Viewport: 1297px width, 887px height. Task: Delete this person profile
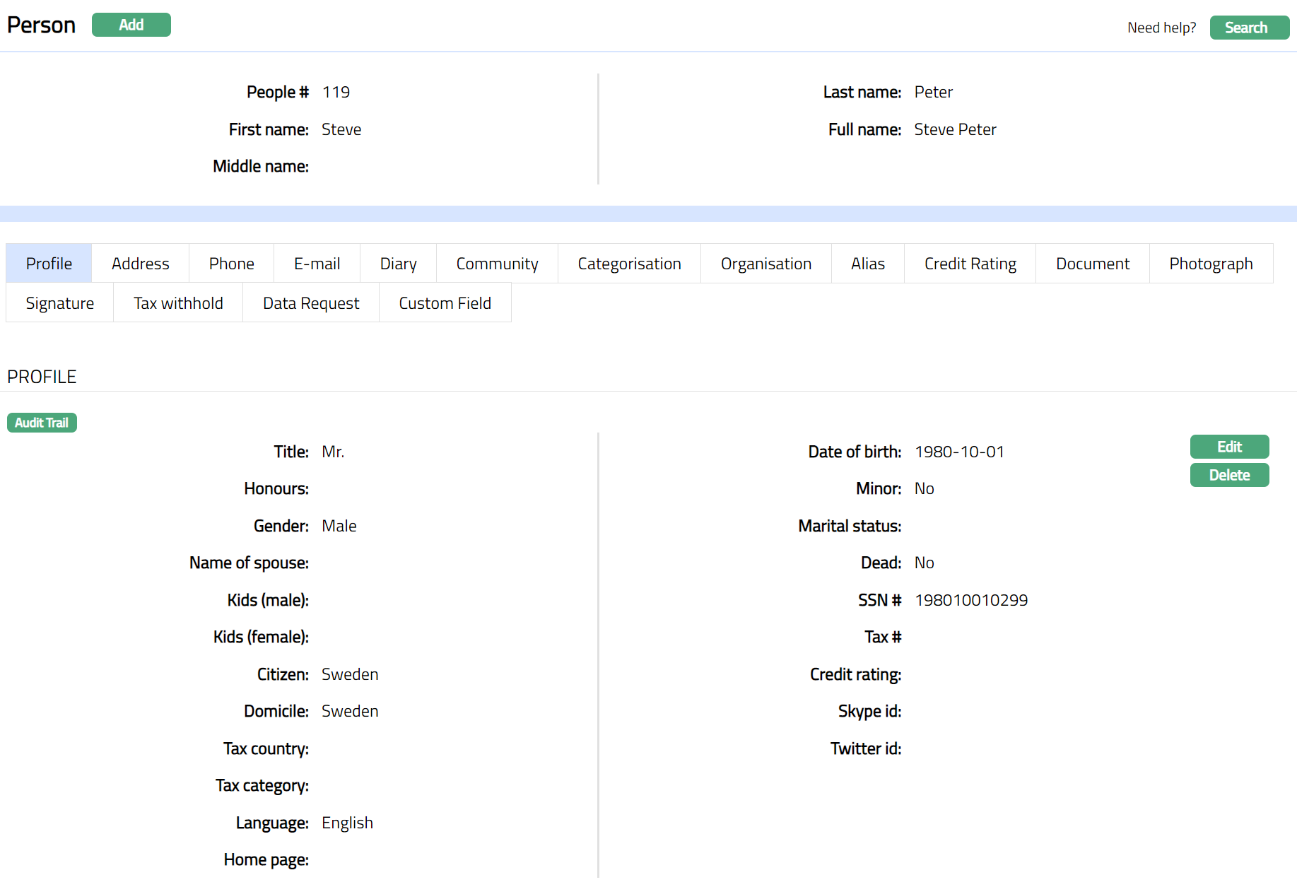pyautogui.click(x=1228, y=475)
